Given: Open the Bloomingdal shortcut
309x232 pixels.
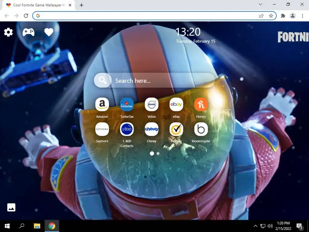Looking at the screenshot, I should 201,129.
